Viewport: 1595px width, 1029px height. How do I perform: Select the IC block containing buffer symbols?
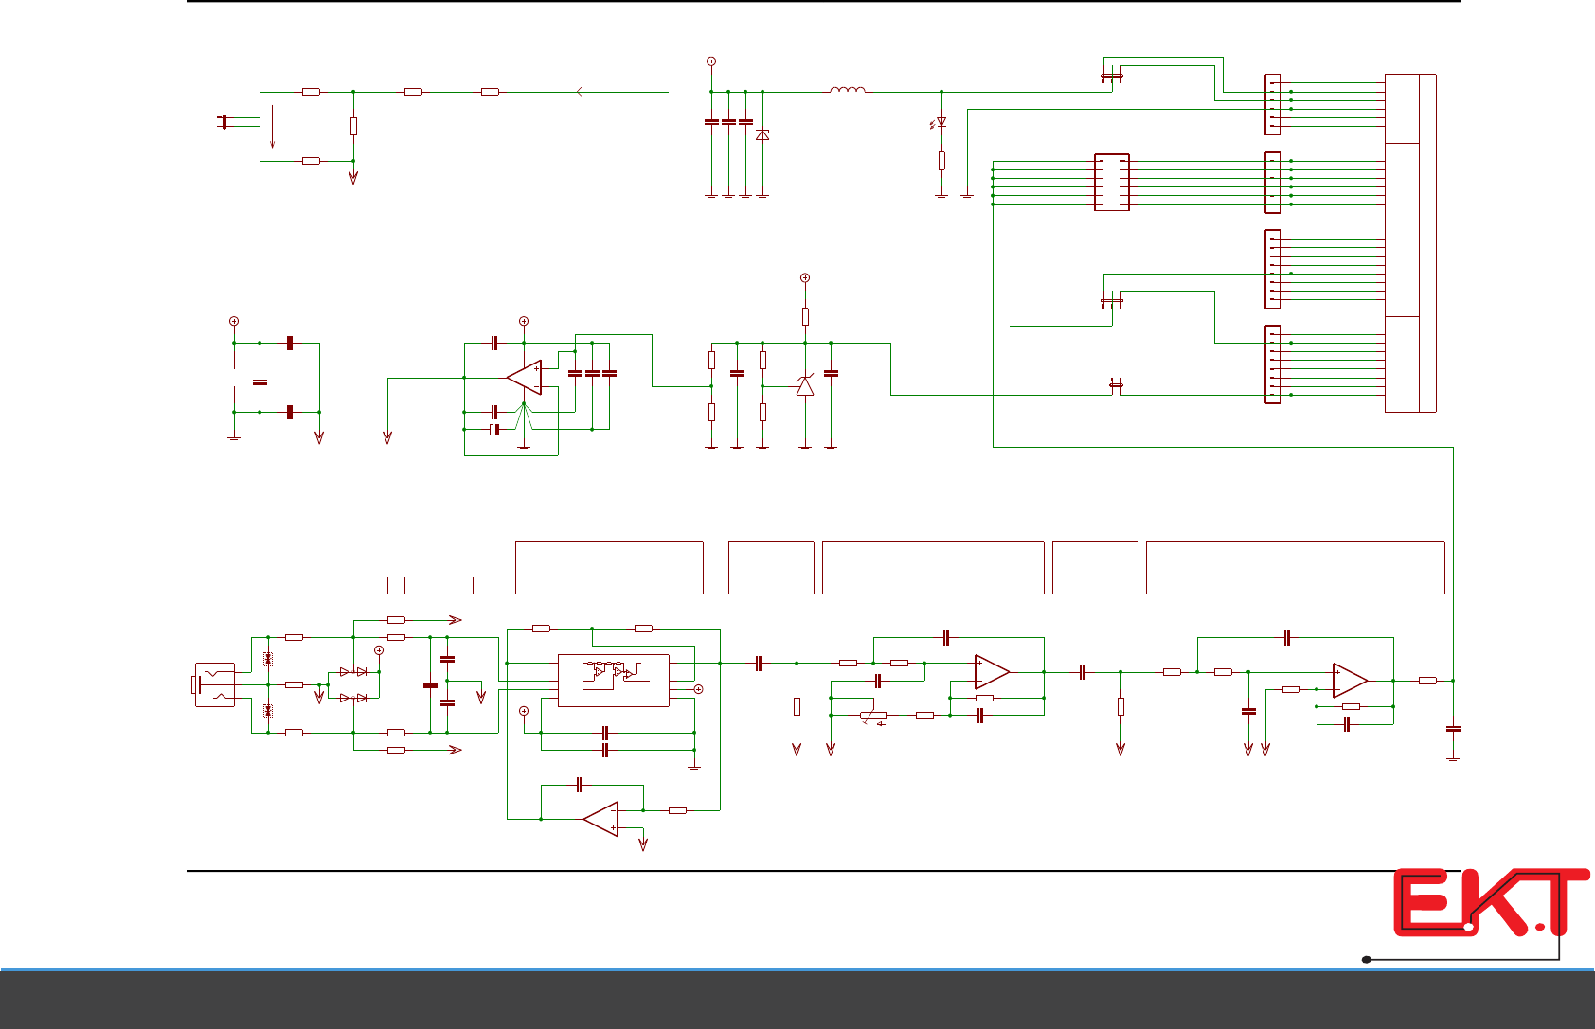tap(614, 680)
